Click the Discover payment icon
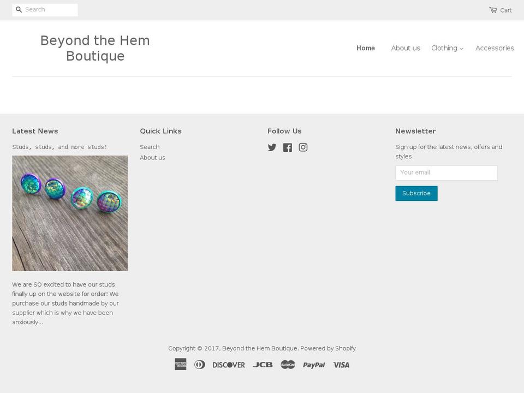524x393 pixels. tap(229, 364)
